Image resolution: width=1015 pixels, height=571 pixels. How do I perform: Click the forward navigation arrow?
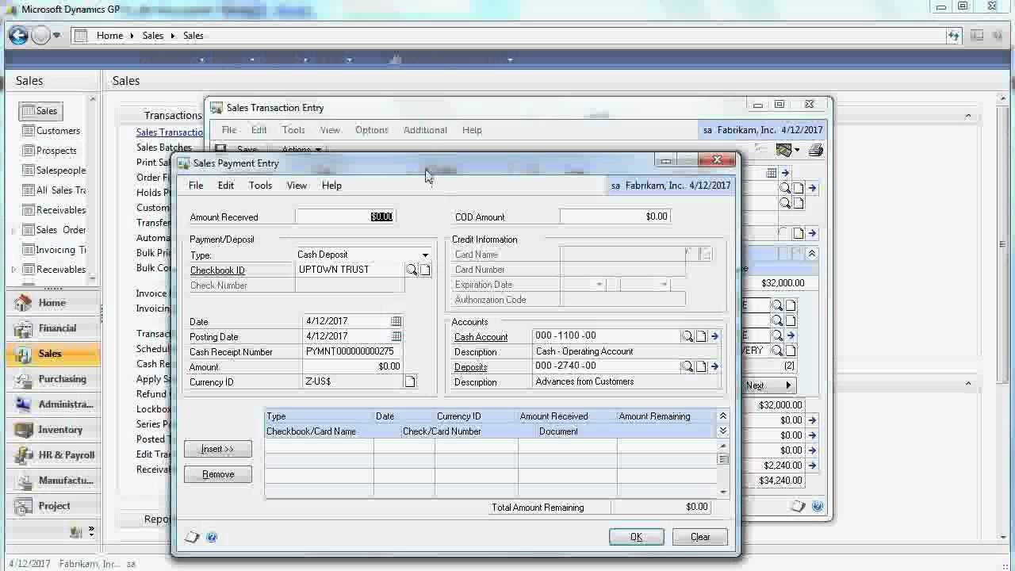(40, 36)
